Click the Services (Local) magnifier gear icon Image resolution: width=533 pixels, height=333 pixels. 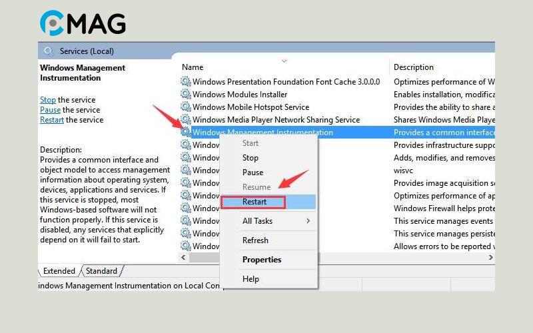[x=49, y=51]
